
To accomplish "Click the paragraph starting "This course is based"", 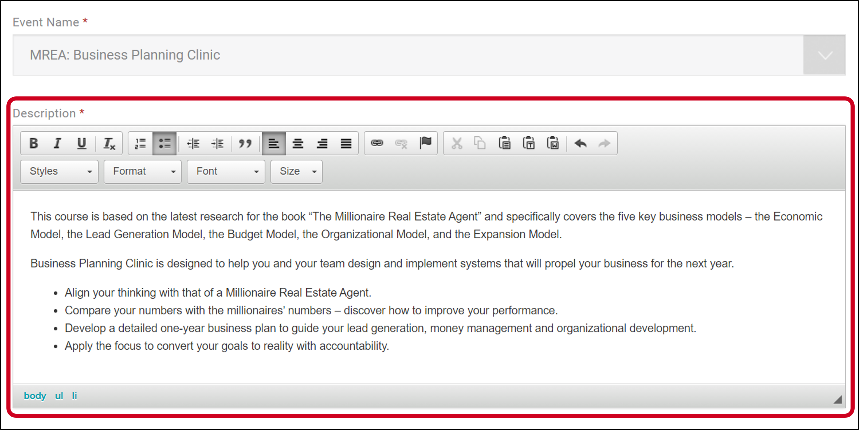I will tap(426, 225).
